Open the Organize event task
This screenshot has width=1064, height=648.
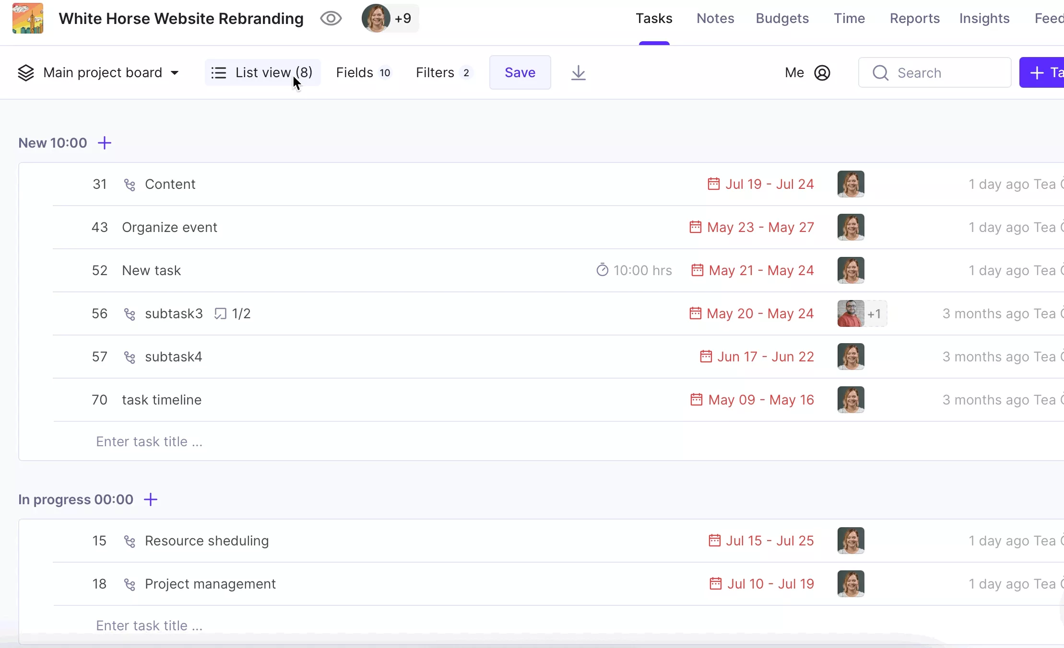[169, 227]
